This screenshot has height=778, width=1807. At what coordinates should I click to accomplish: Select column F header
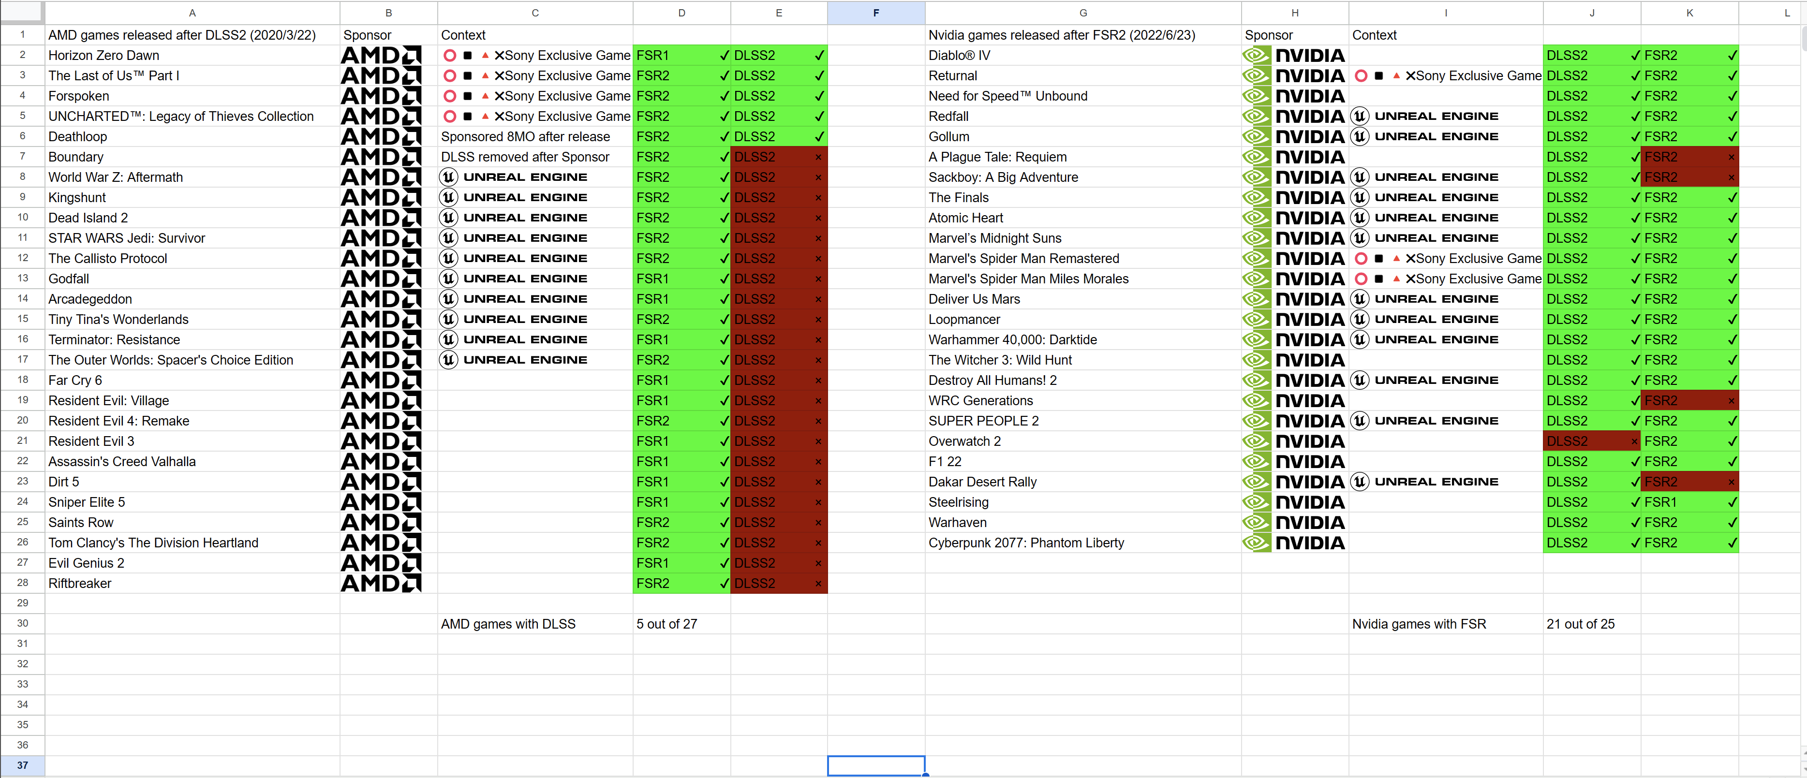click(x=875, y=13)
